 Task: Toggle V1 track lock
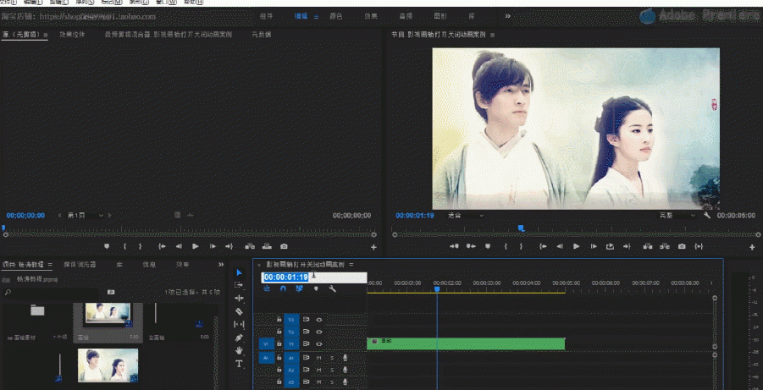pyautogui.click(x=279, y=343)
